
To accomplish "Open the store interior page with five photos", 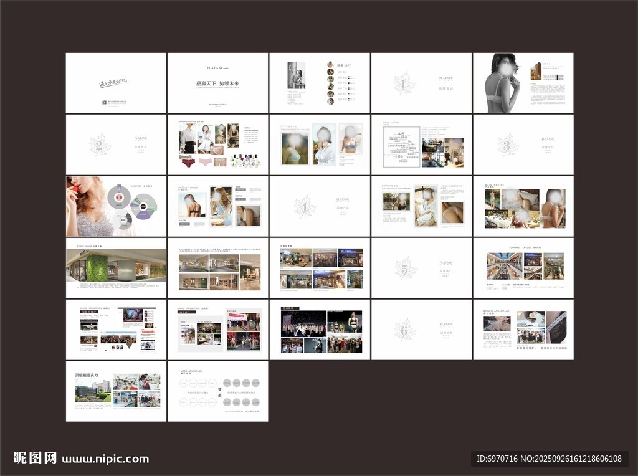I will point(217,268).
